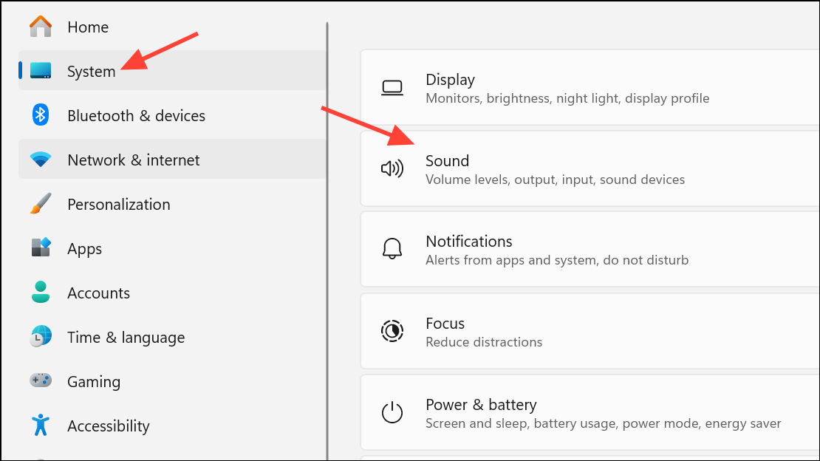Screen dimensions: 820x461
Task: Click the Network wifi icon
Action: click(41, 159)
